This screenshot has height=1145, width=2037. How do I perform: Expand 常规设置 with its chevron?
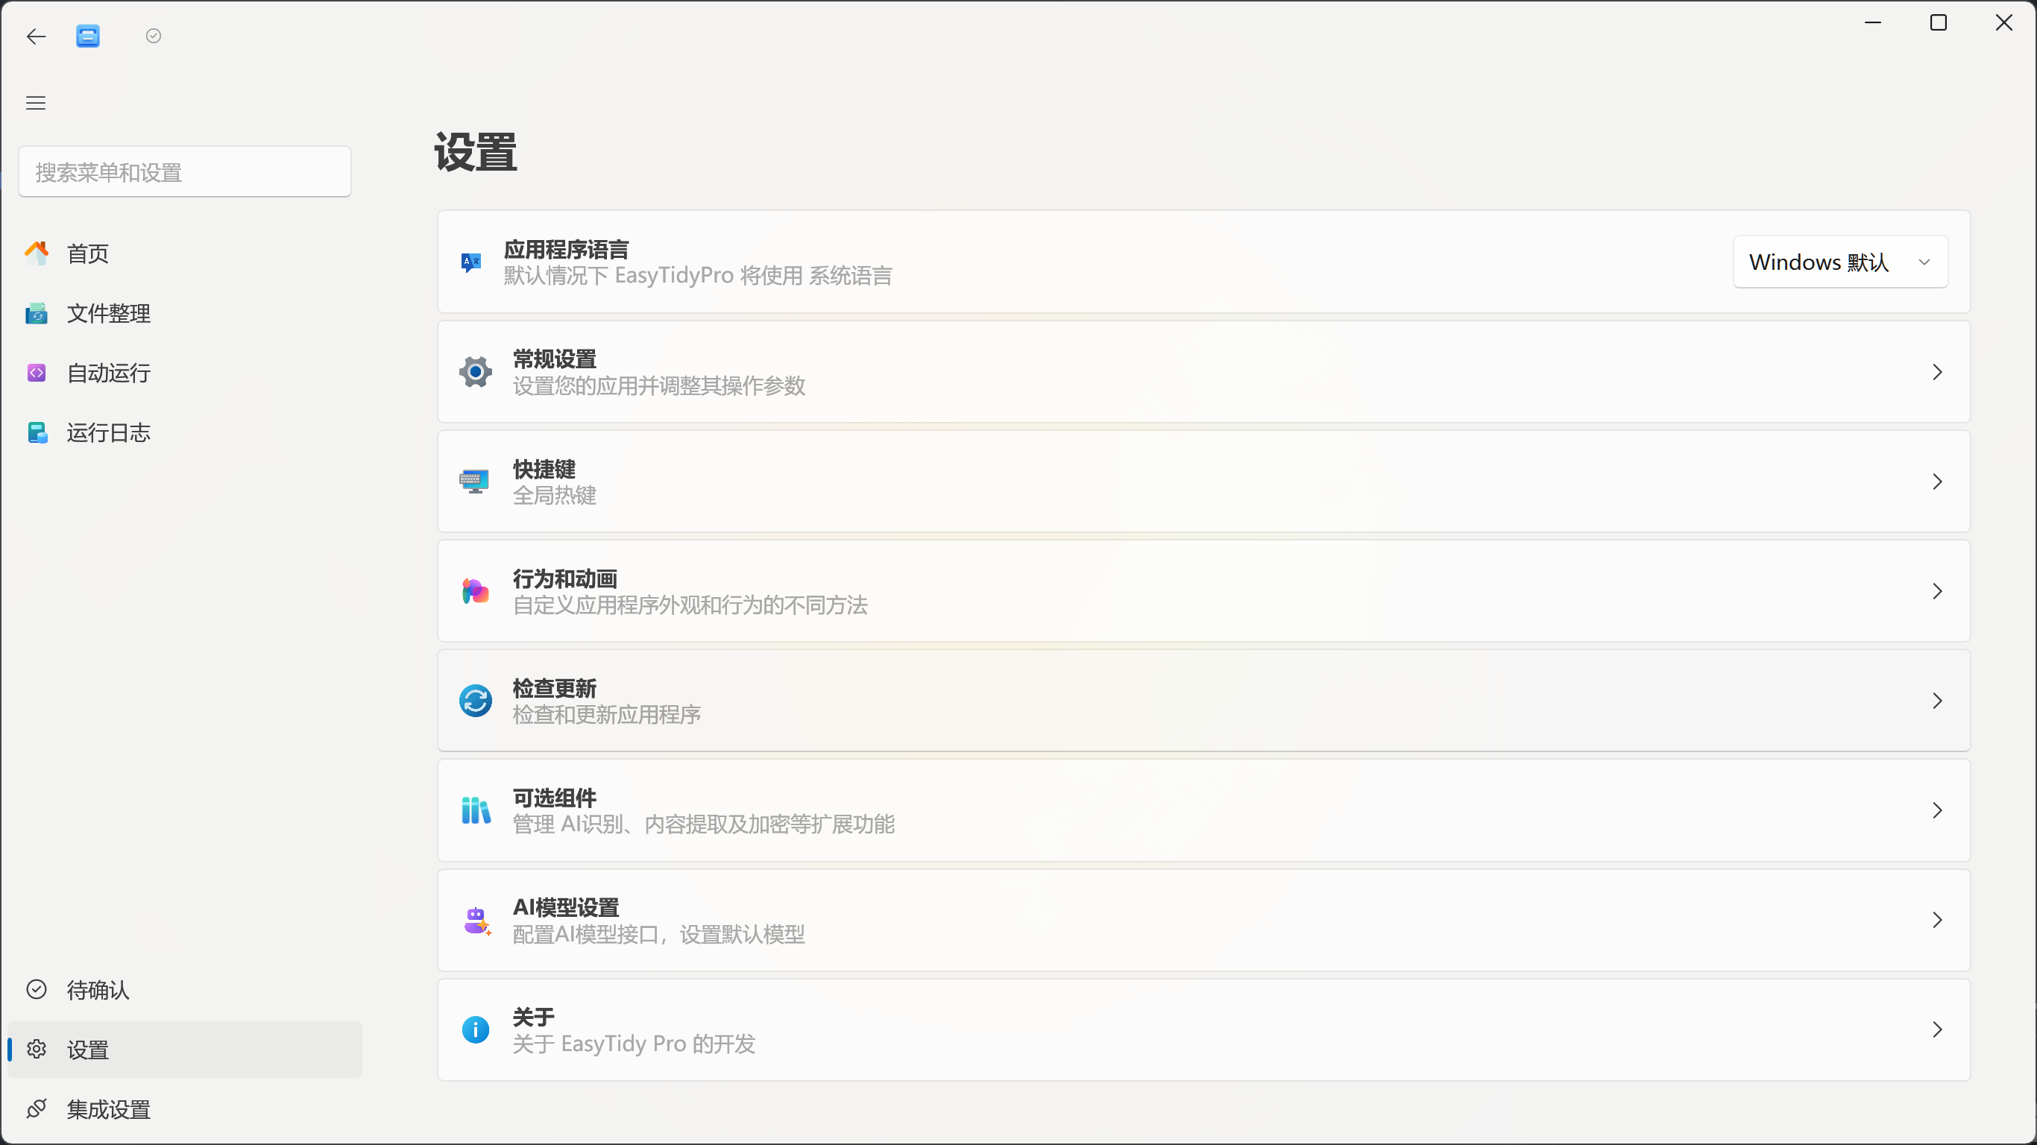coord(1936,372)
